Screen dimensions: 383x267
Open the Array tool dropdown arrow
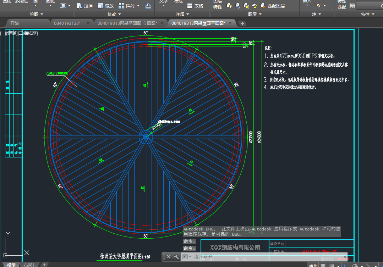click(x=138, y=6)
